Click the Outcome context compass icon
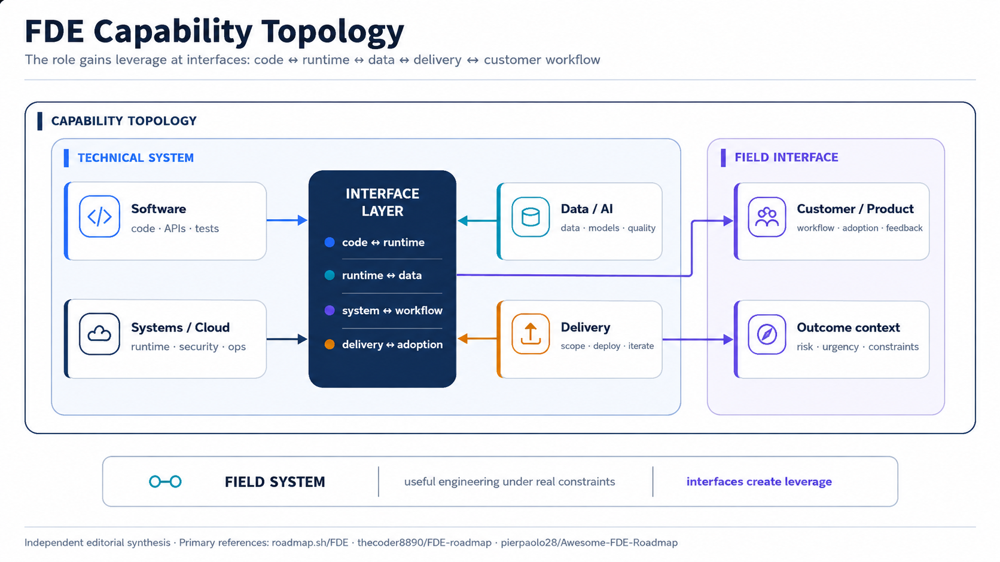 pyautogui.click(x=767, y=334)
